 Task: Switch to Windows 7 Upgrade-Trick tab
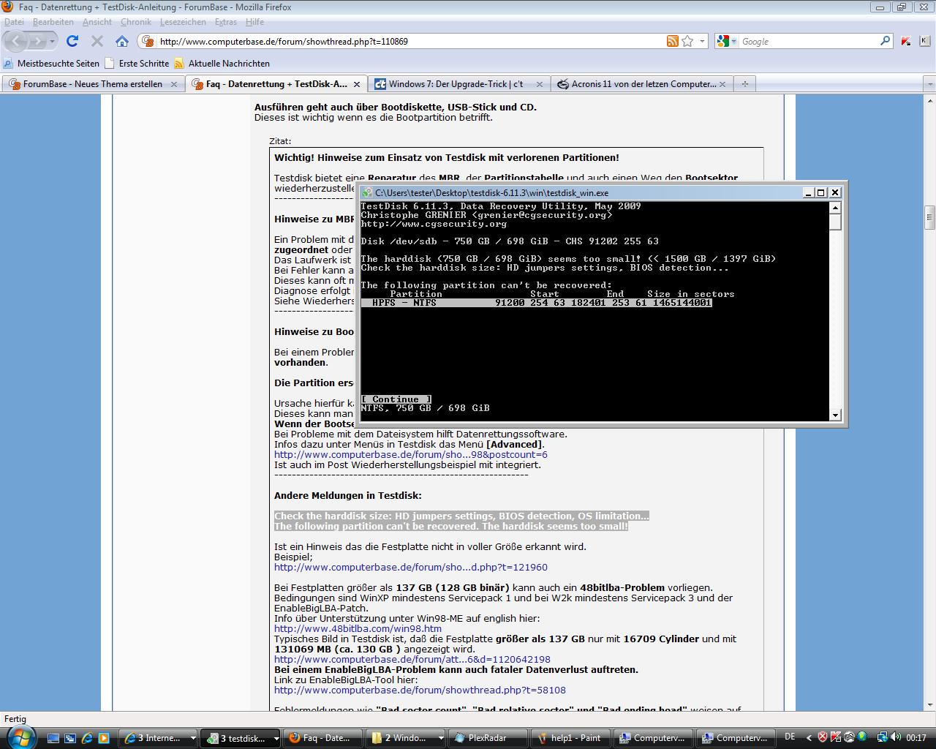[459, 84]
